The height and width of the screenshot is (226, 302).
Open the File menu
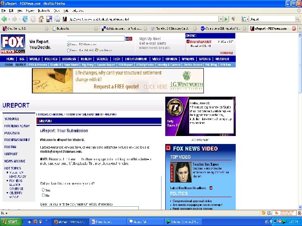click(x=3, y=10)
